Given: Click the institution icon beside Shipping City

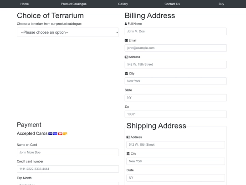Looking at the screenshot, I should (128, 153).
